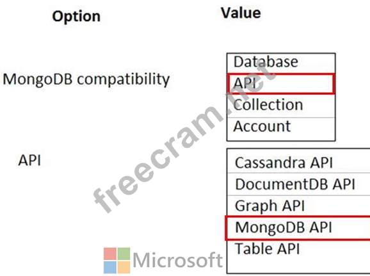
Task: Click the MongoDB compatibility row label
Action: (86, 79)
